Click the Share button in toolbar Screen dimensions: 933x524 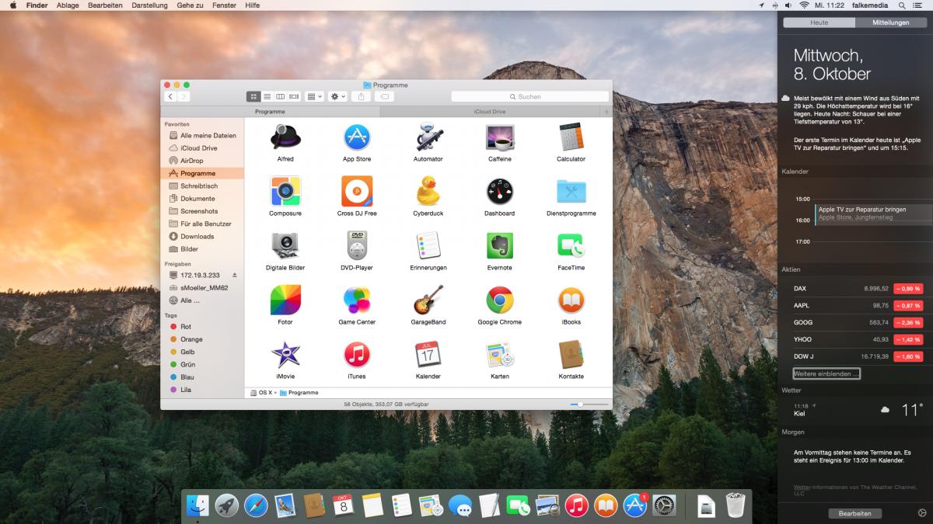tap(361, 96)
